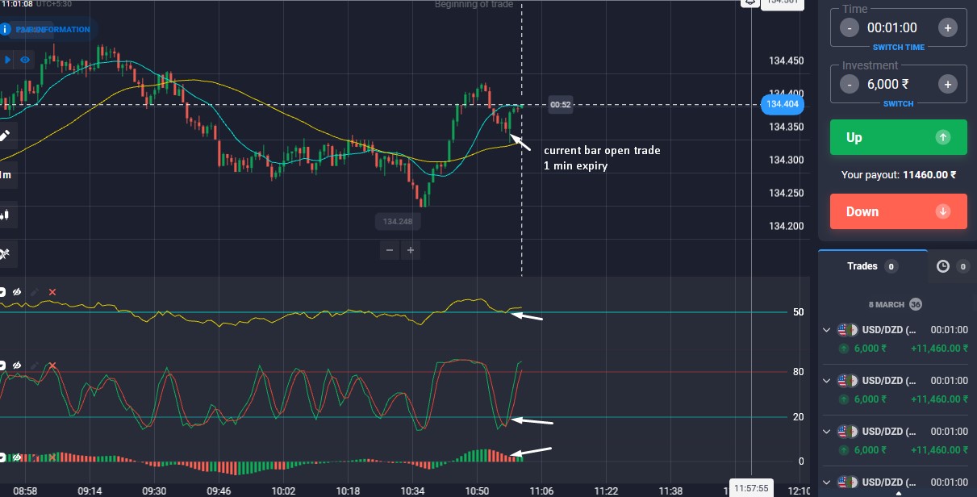Edit the Stochastic indicator settings pencil
This screenshot has width=977, height=497.
(34, 366)
